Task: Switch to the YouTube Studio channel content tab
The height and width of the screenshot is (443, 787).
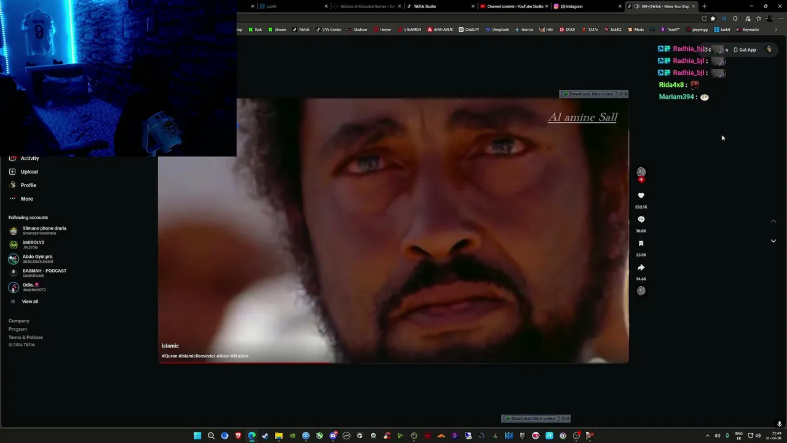Action: pos(513,6)
